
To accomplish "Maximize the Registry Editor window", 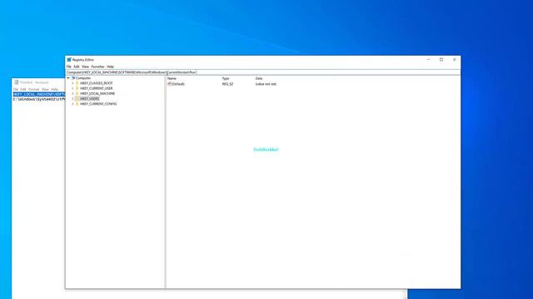I will click(441, 60).
